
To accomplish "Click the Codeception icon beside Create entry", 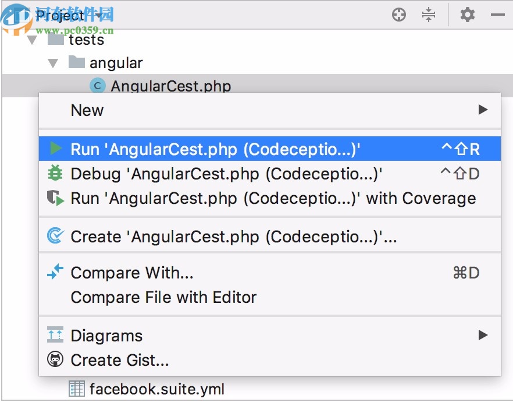I will (56, 237).
